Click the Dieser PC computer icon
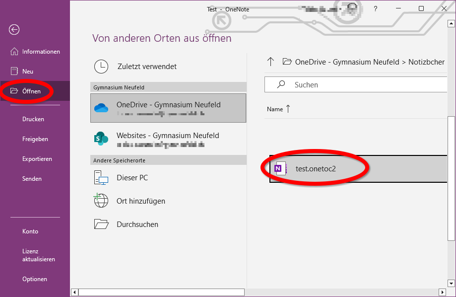 [x=101, y=178]
